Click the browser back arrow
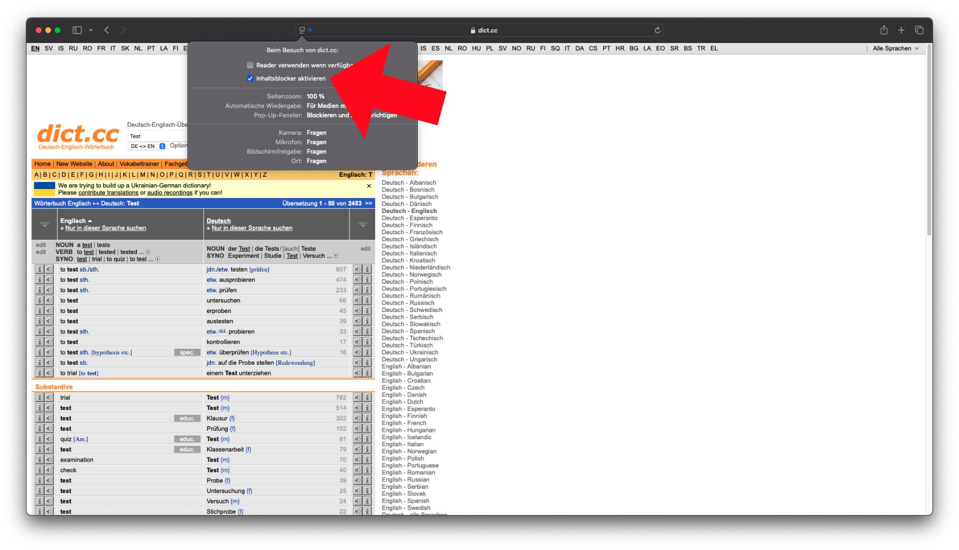This screenshot has height=550, width=959. [107, 30]
